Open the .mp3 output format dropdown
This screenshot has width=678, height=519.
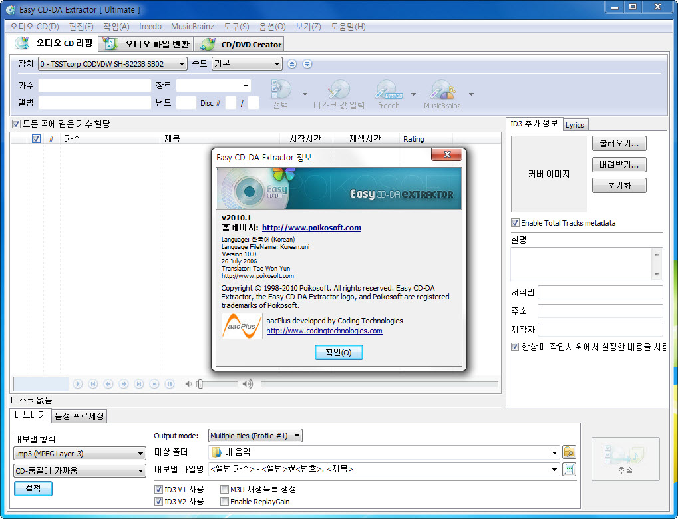click(80, 454)
